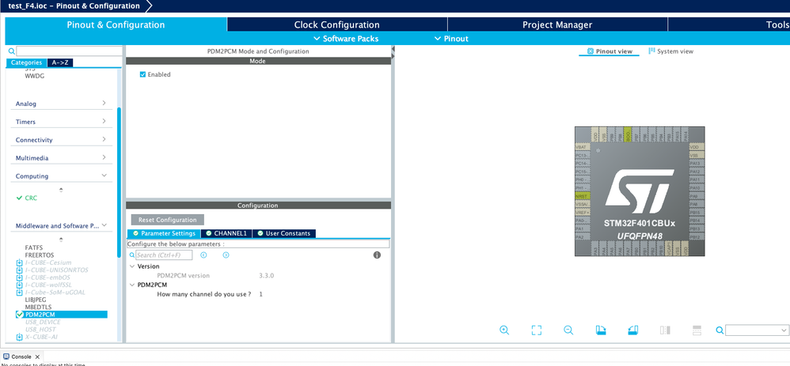
Task: Click the NRST pin on the chip
Action: (x=583, y=196)
